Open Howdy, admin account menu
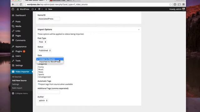Image resolution: width=200 pixels, height=112 pixels. tap(177, 9)
